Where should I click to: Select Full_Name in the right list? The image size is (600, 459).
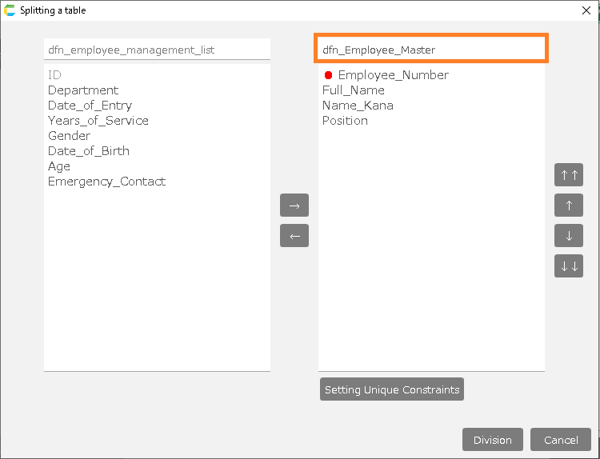pyautogui.click(x=353, y=90)
